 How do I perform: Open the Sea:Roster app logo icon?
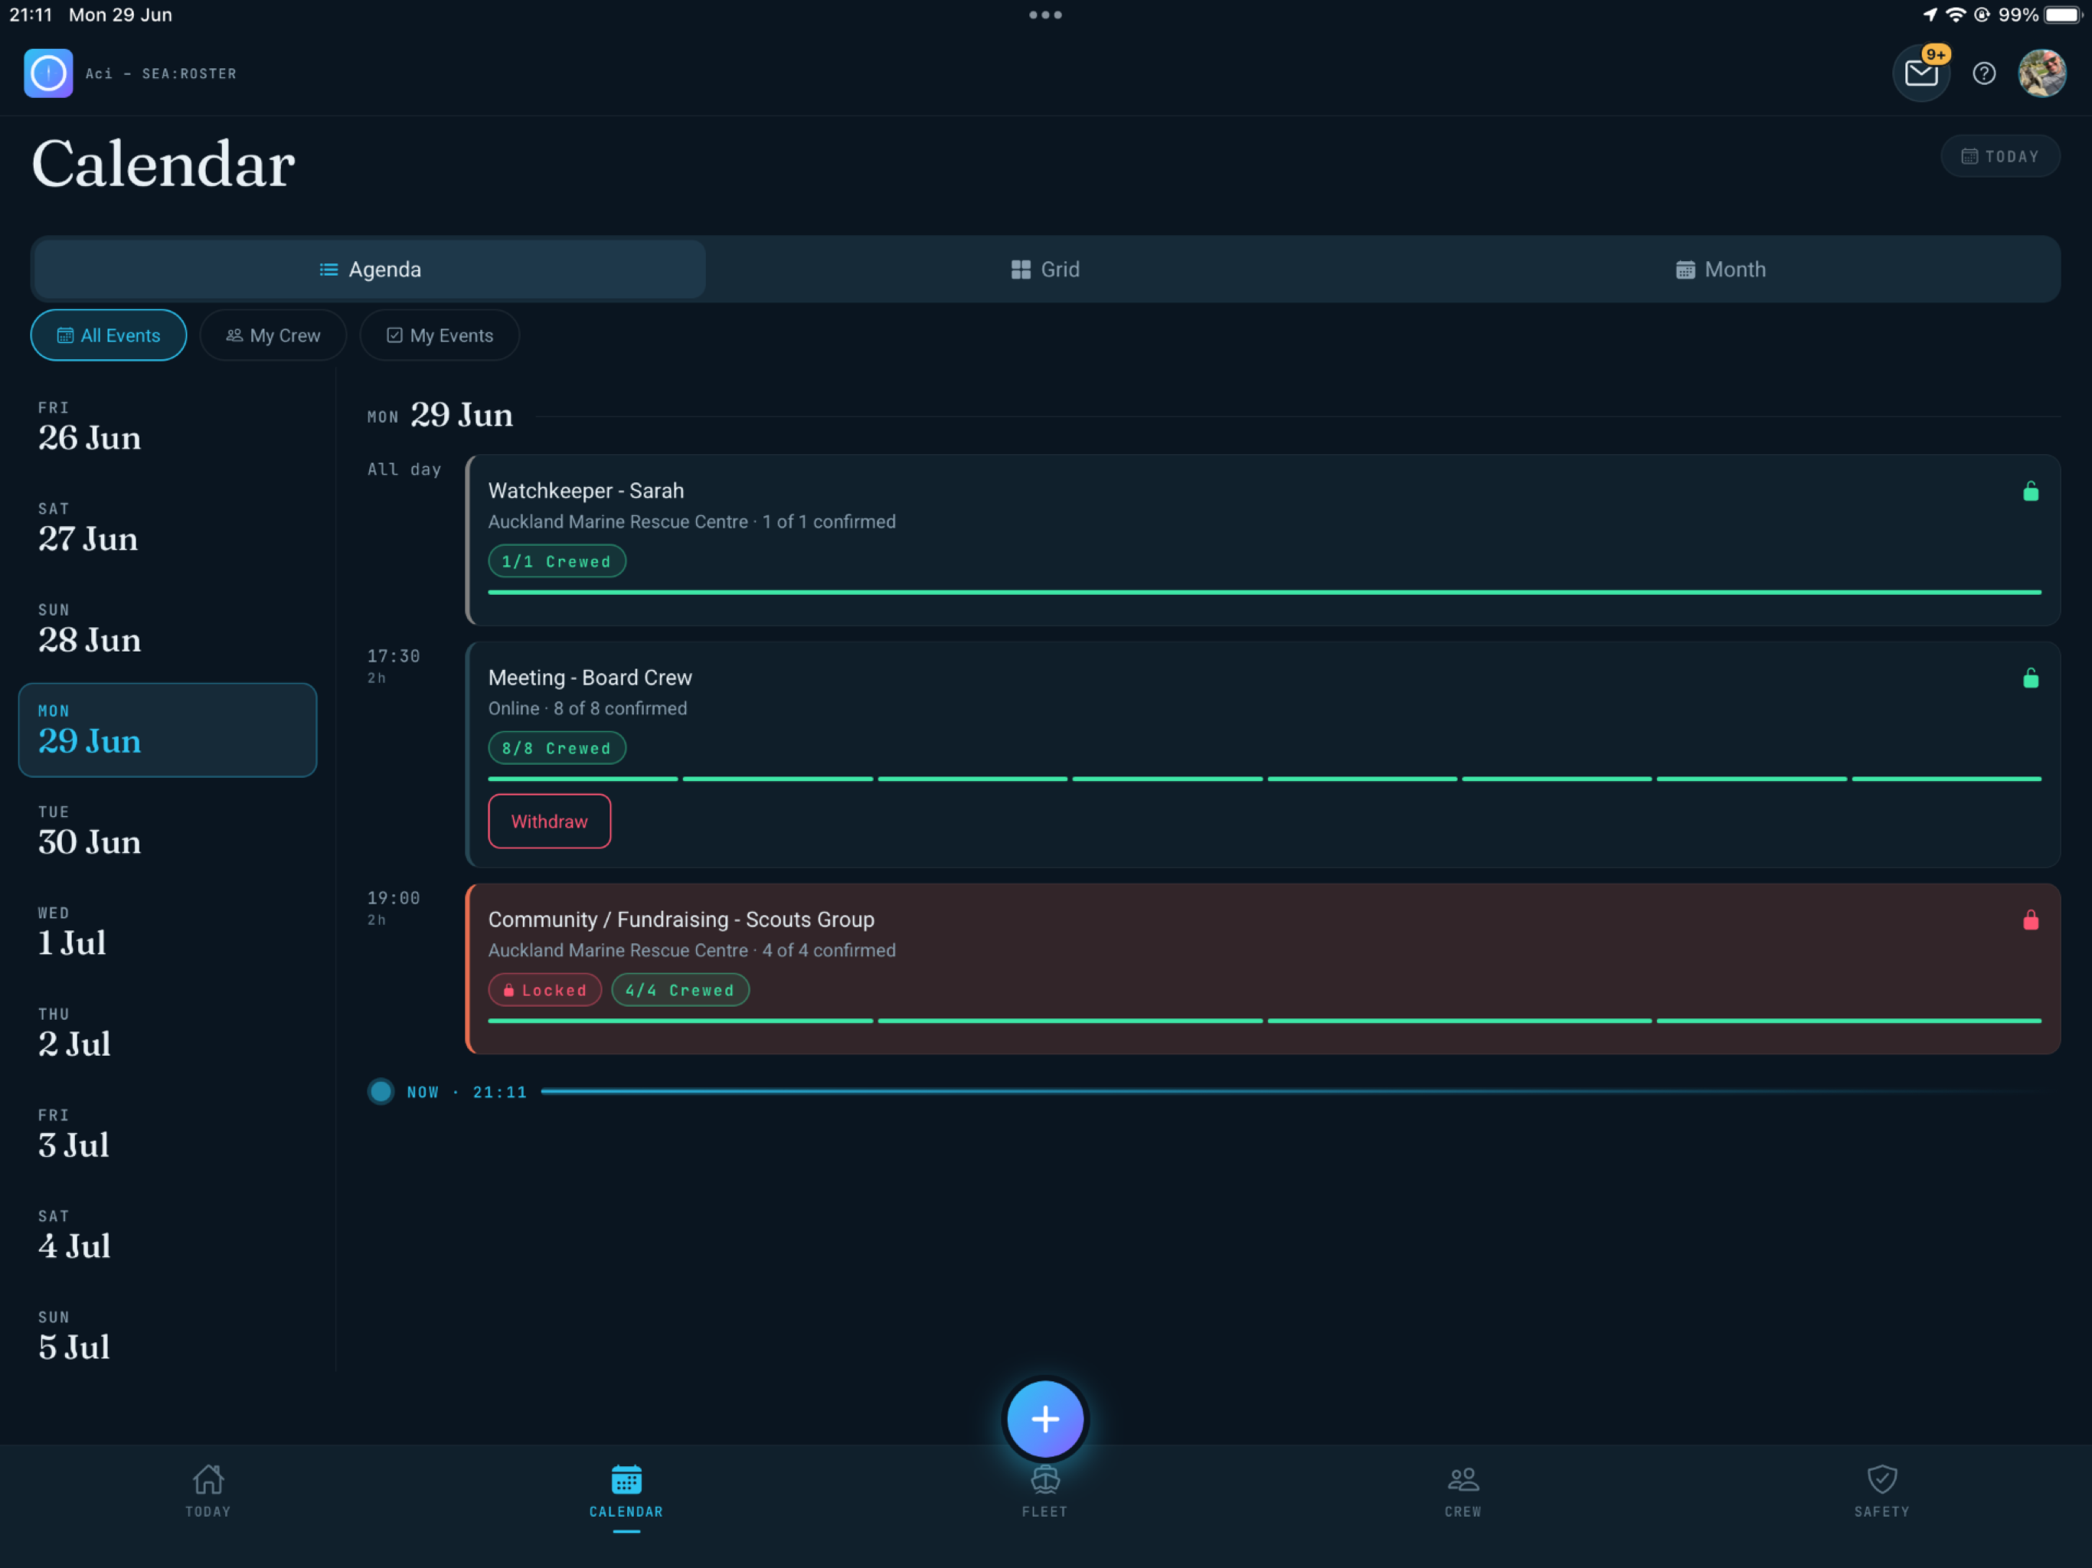[x=48, y=73]
